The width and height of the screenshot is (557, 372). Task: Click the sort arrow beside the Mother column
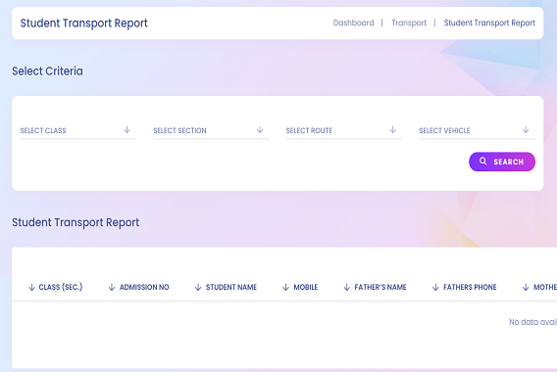tap(526, 287)
